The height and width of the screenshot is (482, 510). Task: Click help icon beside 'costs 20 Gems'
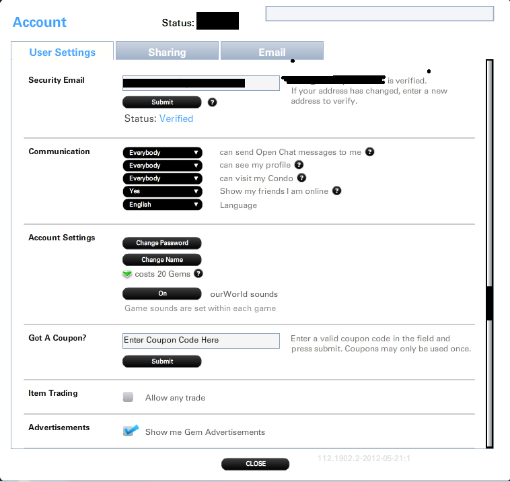198,274
